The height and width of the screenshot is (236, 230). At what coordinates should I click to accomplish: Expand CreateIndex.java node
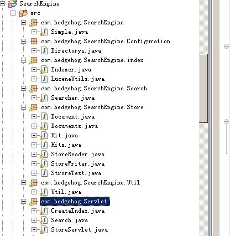point(34,211)
